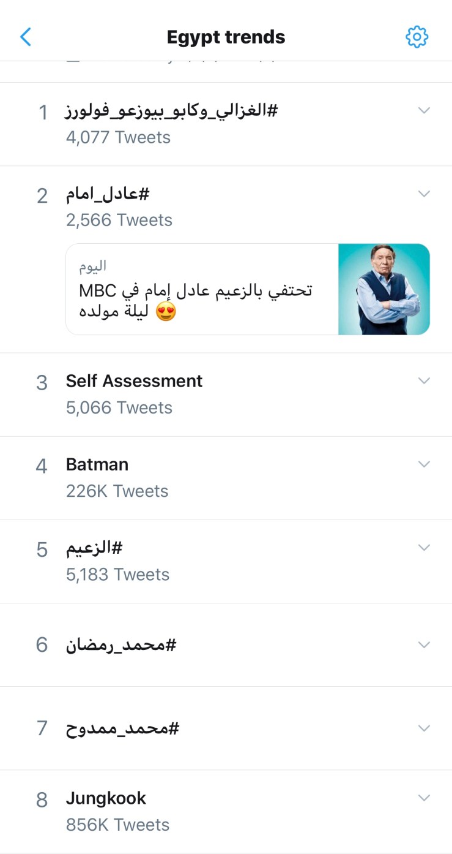The width and height of the screenshot is (452, 854).
Task: Open the Self Assessment trend
Action: (x=134, y=381)
